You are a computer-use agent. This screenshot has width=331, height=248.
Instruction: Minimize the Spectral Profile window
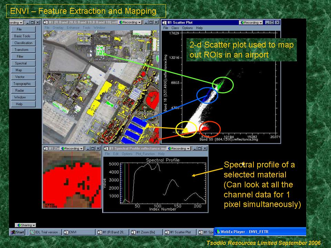[x=194, y=148]
